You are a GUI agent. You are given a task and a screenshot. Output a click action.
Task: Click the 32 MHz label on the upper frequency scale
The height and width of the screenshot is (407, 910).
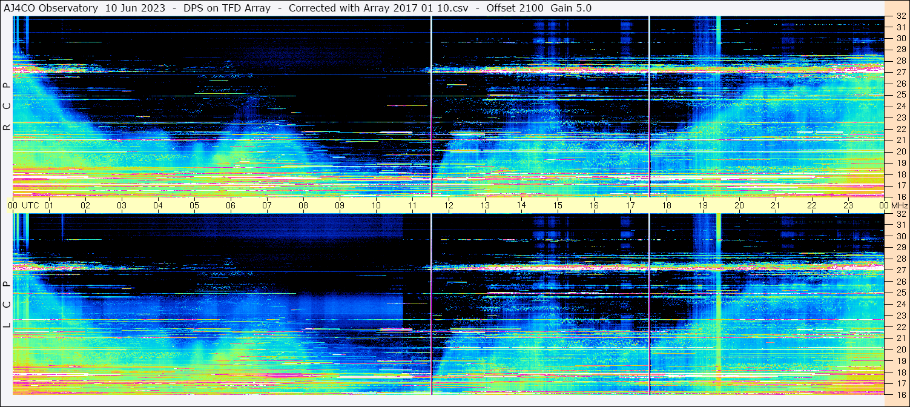(900, 17)
